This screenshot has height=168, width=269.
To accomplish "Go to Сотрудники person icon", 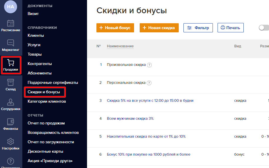I will tap(11, 102).
